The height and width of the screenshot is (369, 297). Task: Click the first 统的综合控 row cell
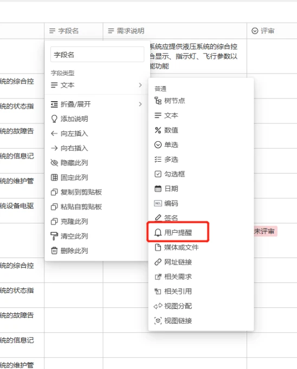(22, 86)
